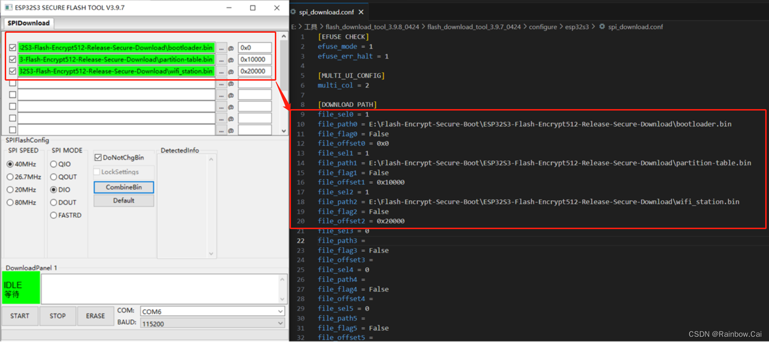Click the efuse_err_halt = 1 line
Screen dimensions: 769x342
coord(353,56)
